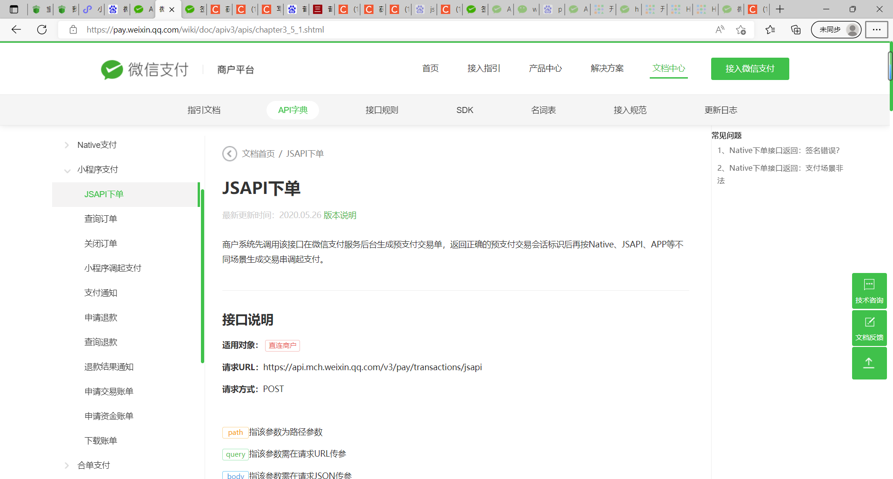Click the 接入微信支付 button
Viewport: 893px width, 479px height.
[750, 68]
